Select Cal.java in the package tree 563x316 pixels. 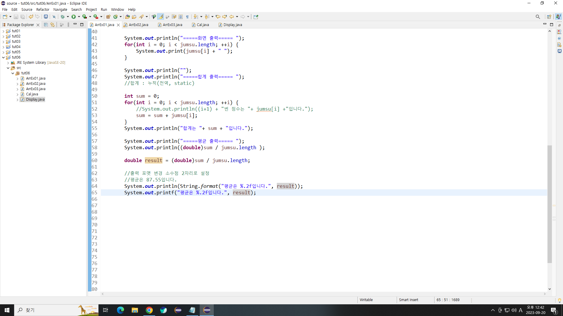tap(32, 94)
